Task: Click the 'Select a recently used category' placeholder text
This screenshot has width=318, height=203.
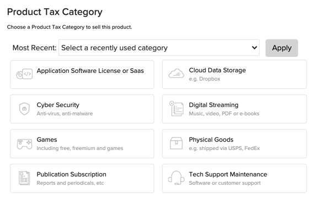Action: pos(115,48)
